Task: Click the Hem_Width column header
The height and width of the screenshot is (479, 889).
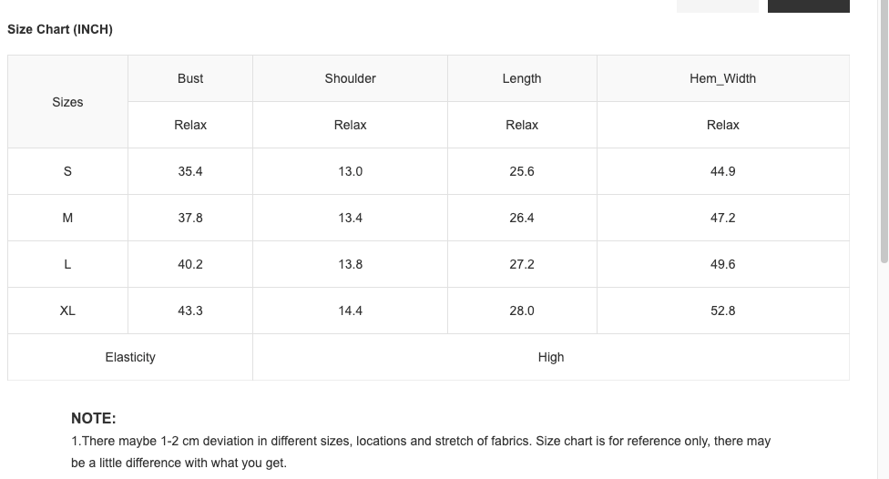Action: (722, 78)
